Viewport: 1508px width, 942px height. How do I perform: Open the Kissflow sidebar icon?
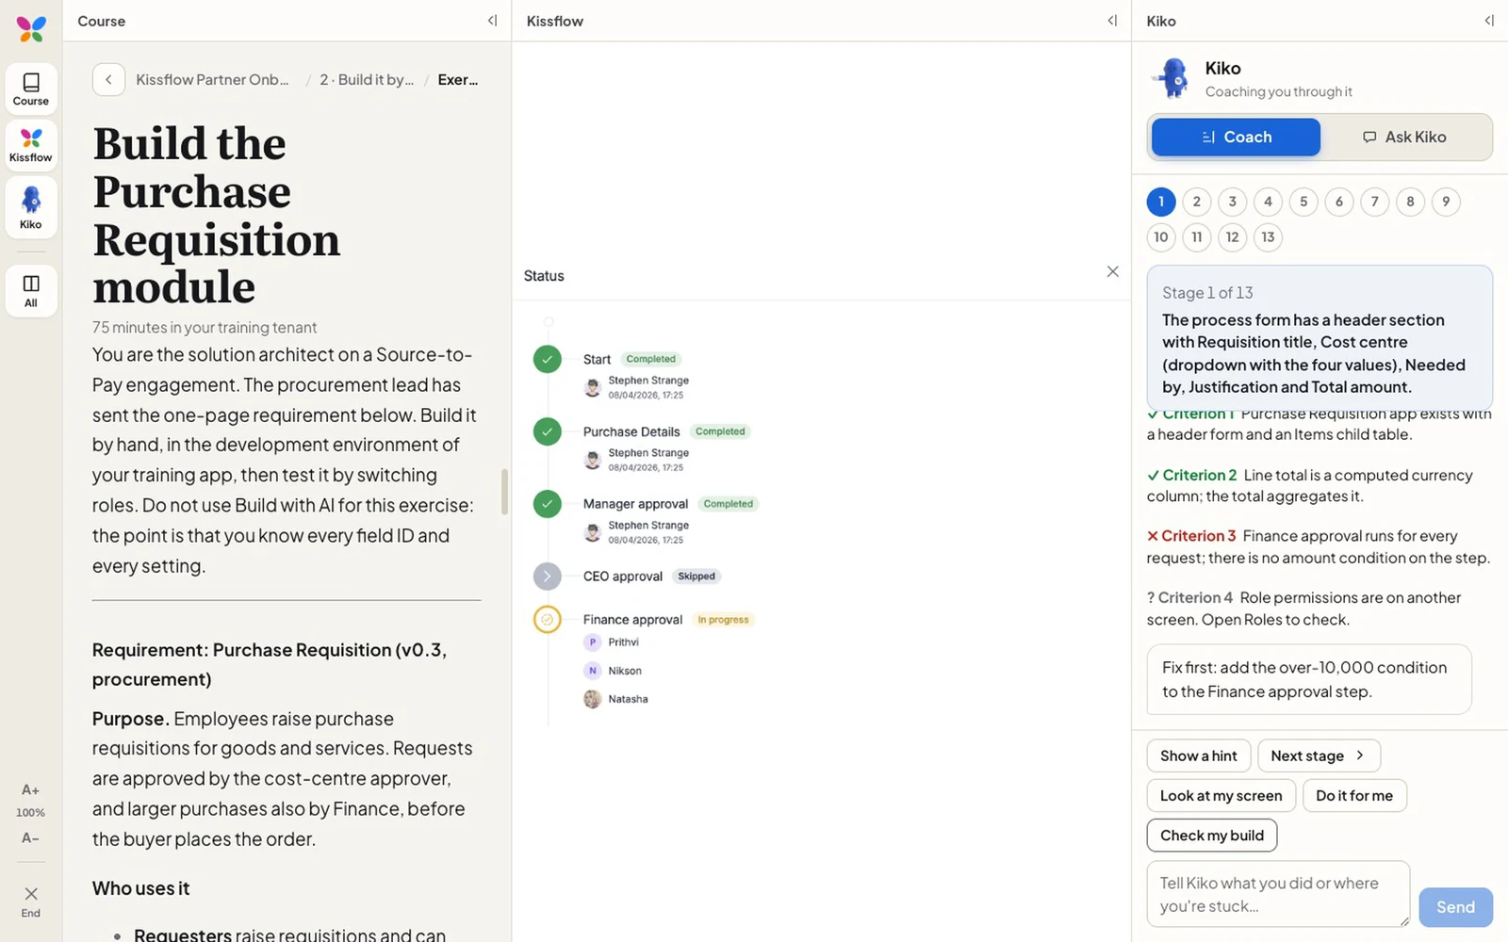coord(31,146)
